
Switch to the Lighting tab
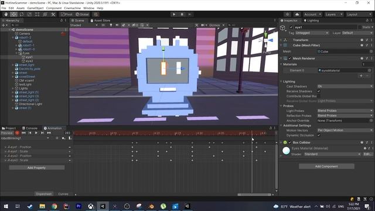311,21
